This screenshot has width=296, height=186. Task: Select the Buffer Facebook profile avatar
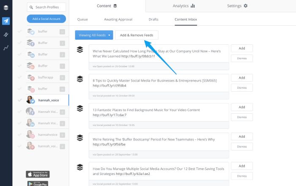pos(30,43)
